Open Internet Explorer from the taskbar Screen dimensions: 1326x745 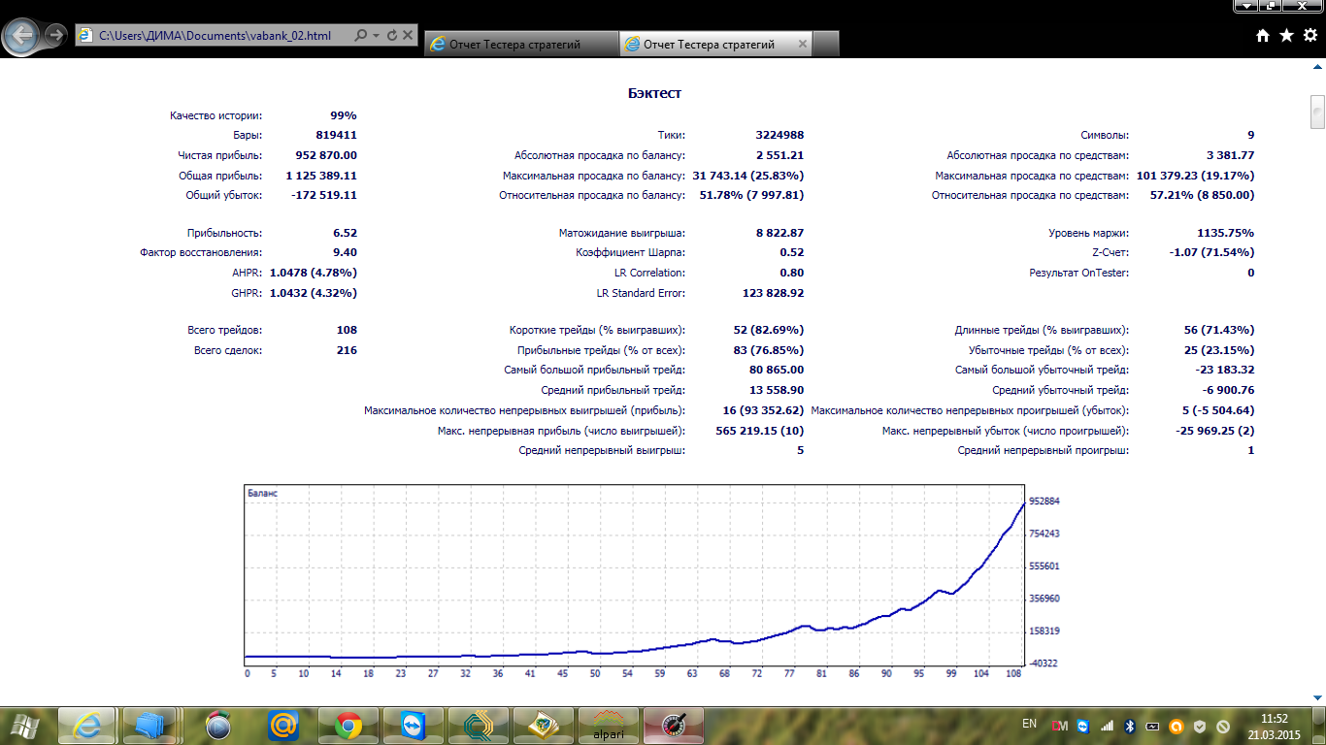(x=86, y=725)
